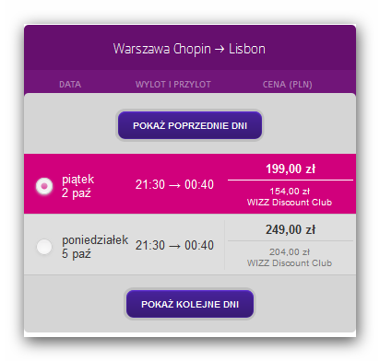This screenshot has height=361, width=380.
Task: Click the arrow icon in the Monday flight times
Action: [x=174, y=246]
